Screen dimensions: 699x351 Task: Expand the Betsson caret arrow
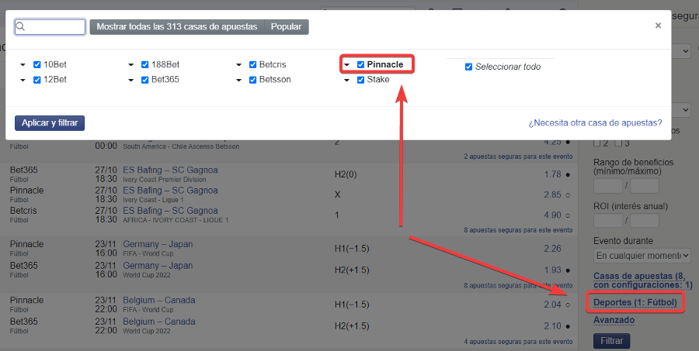point(238,80)
